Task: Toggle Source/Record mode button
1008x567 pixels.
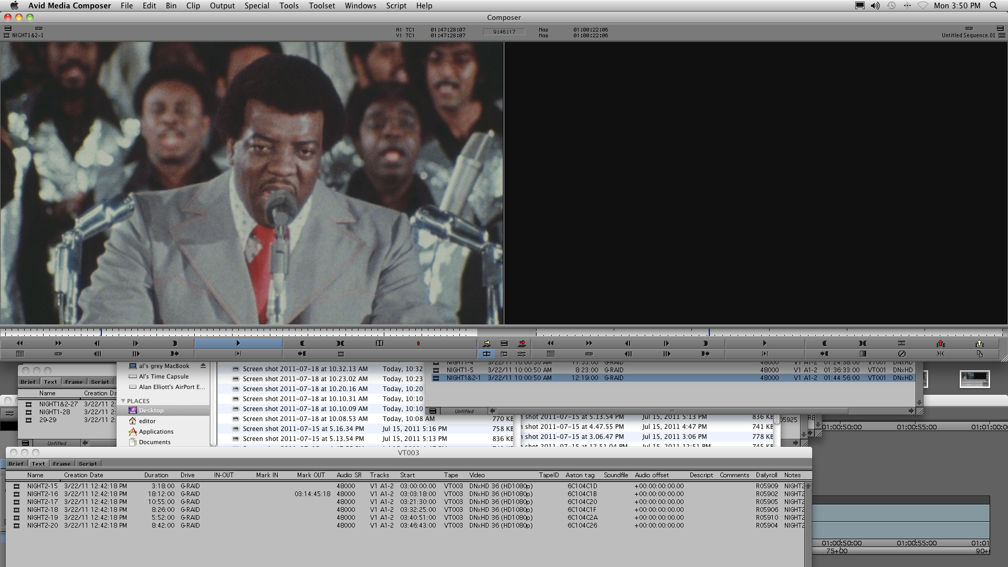Action: pos(487,354)
